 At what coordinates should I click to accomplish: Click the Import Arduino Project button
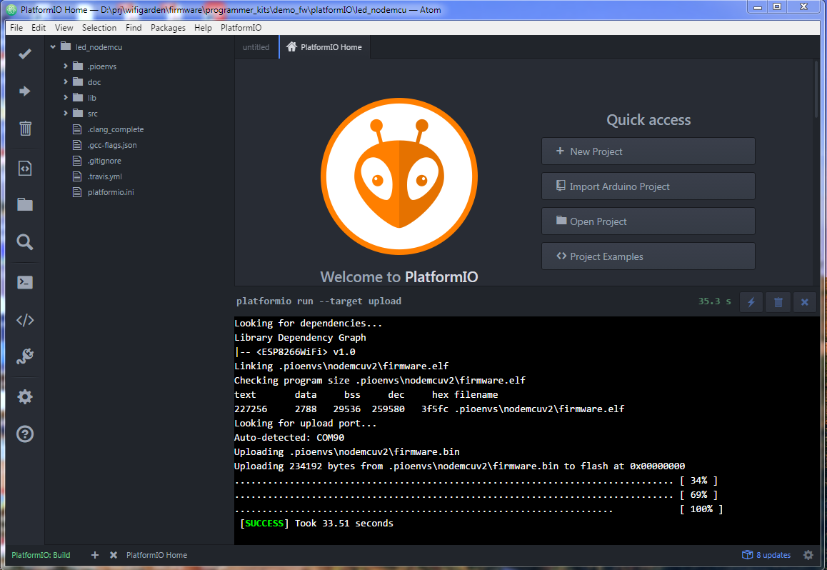click(x=648, y=186)
